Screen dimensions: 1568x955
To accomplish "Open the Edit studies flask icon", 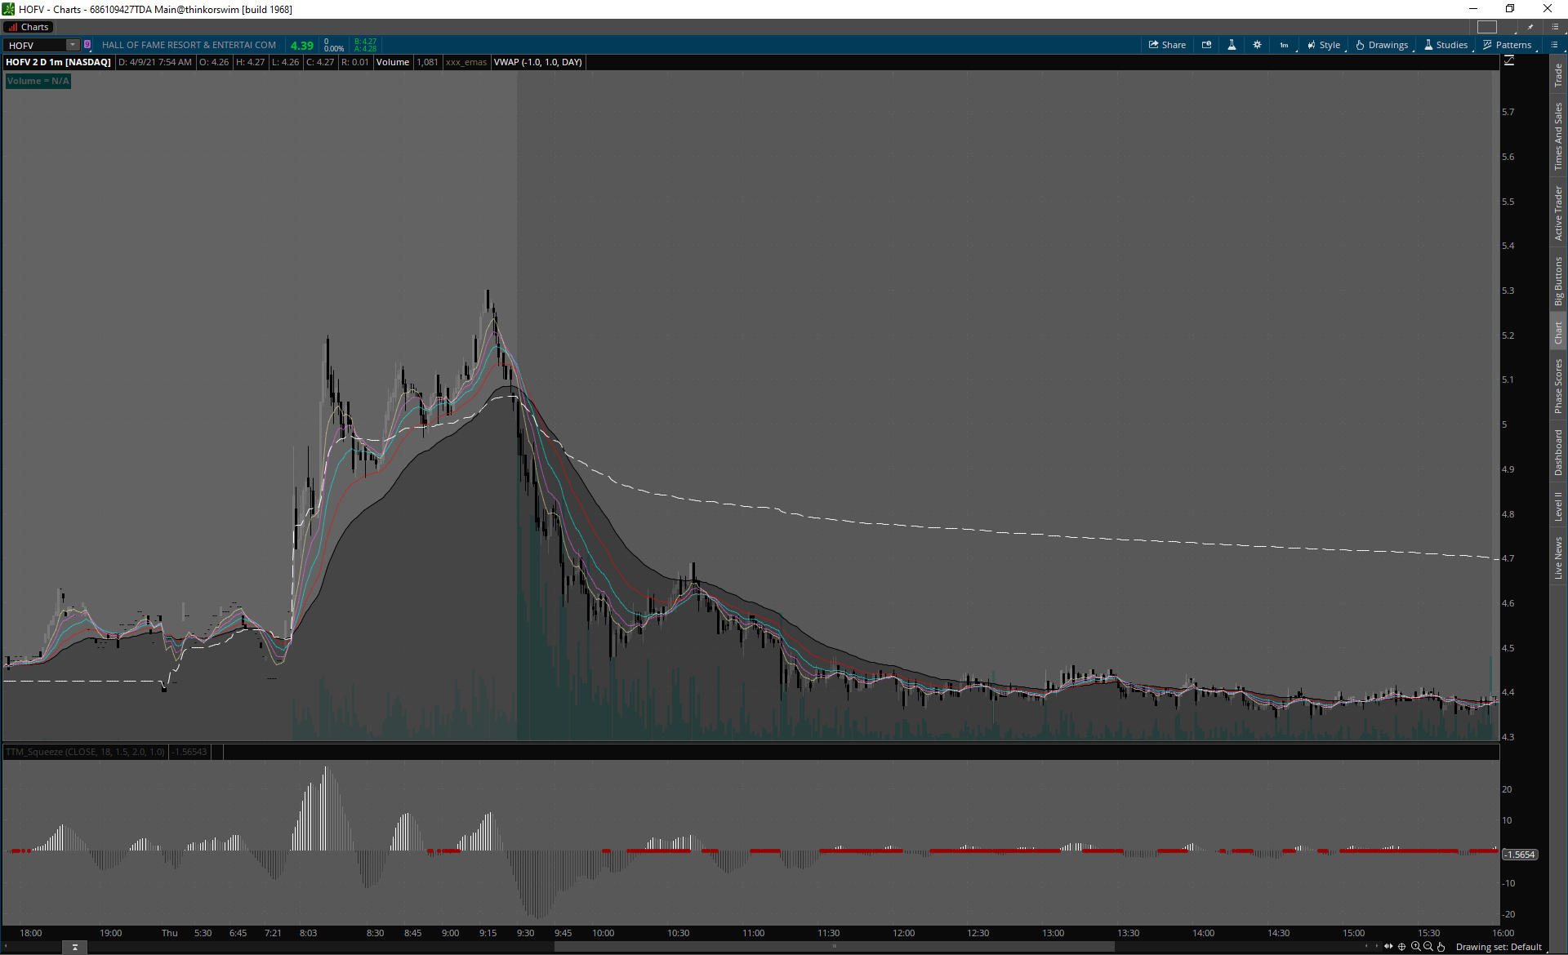I will [1232, 45].
